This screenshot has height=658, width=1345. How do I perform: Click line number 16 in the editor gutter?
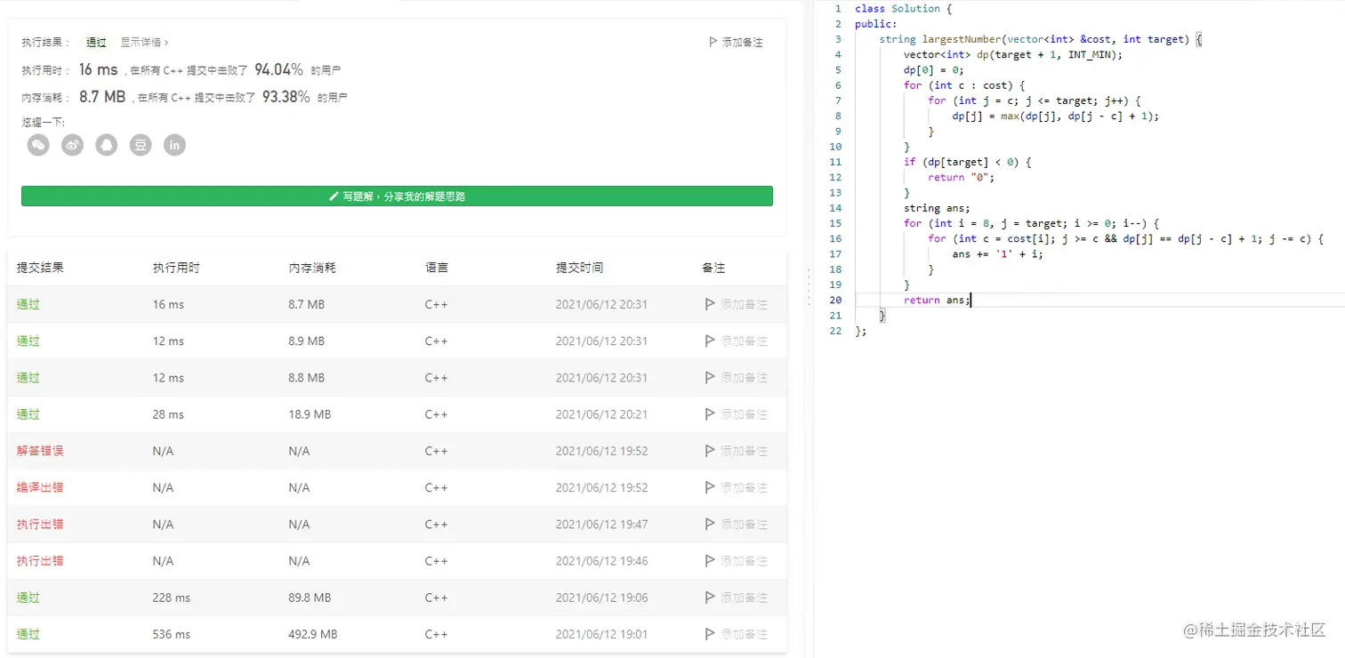click(835, 238)
